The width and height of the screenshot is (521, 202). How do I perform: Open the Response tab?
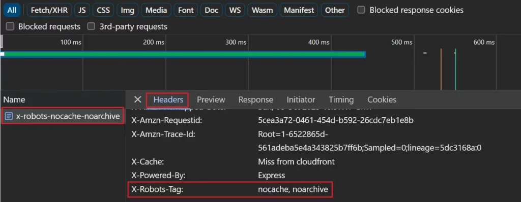[256, 99]
